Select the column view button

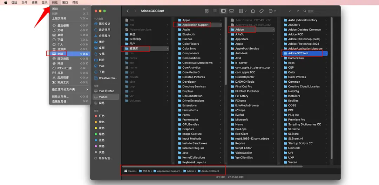coord(223,11)
